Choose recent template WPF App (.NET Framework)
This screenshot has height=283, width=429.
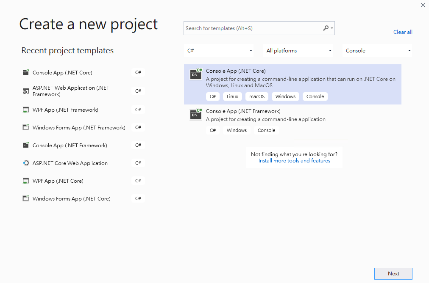(x=84, y=110)
